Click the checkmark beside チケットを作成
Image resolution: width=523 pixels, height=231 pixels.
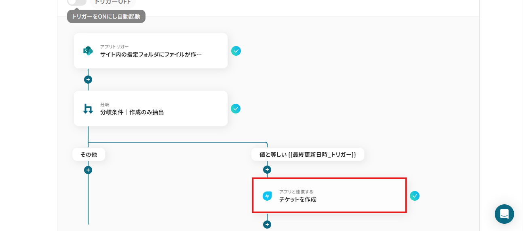pyautogui.click(x=415, y=196)
